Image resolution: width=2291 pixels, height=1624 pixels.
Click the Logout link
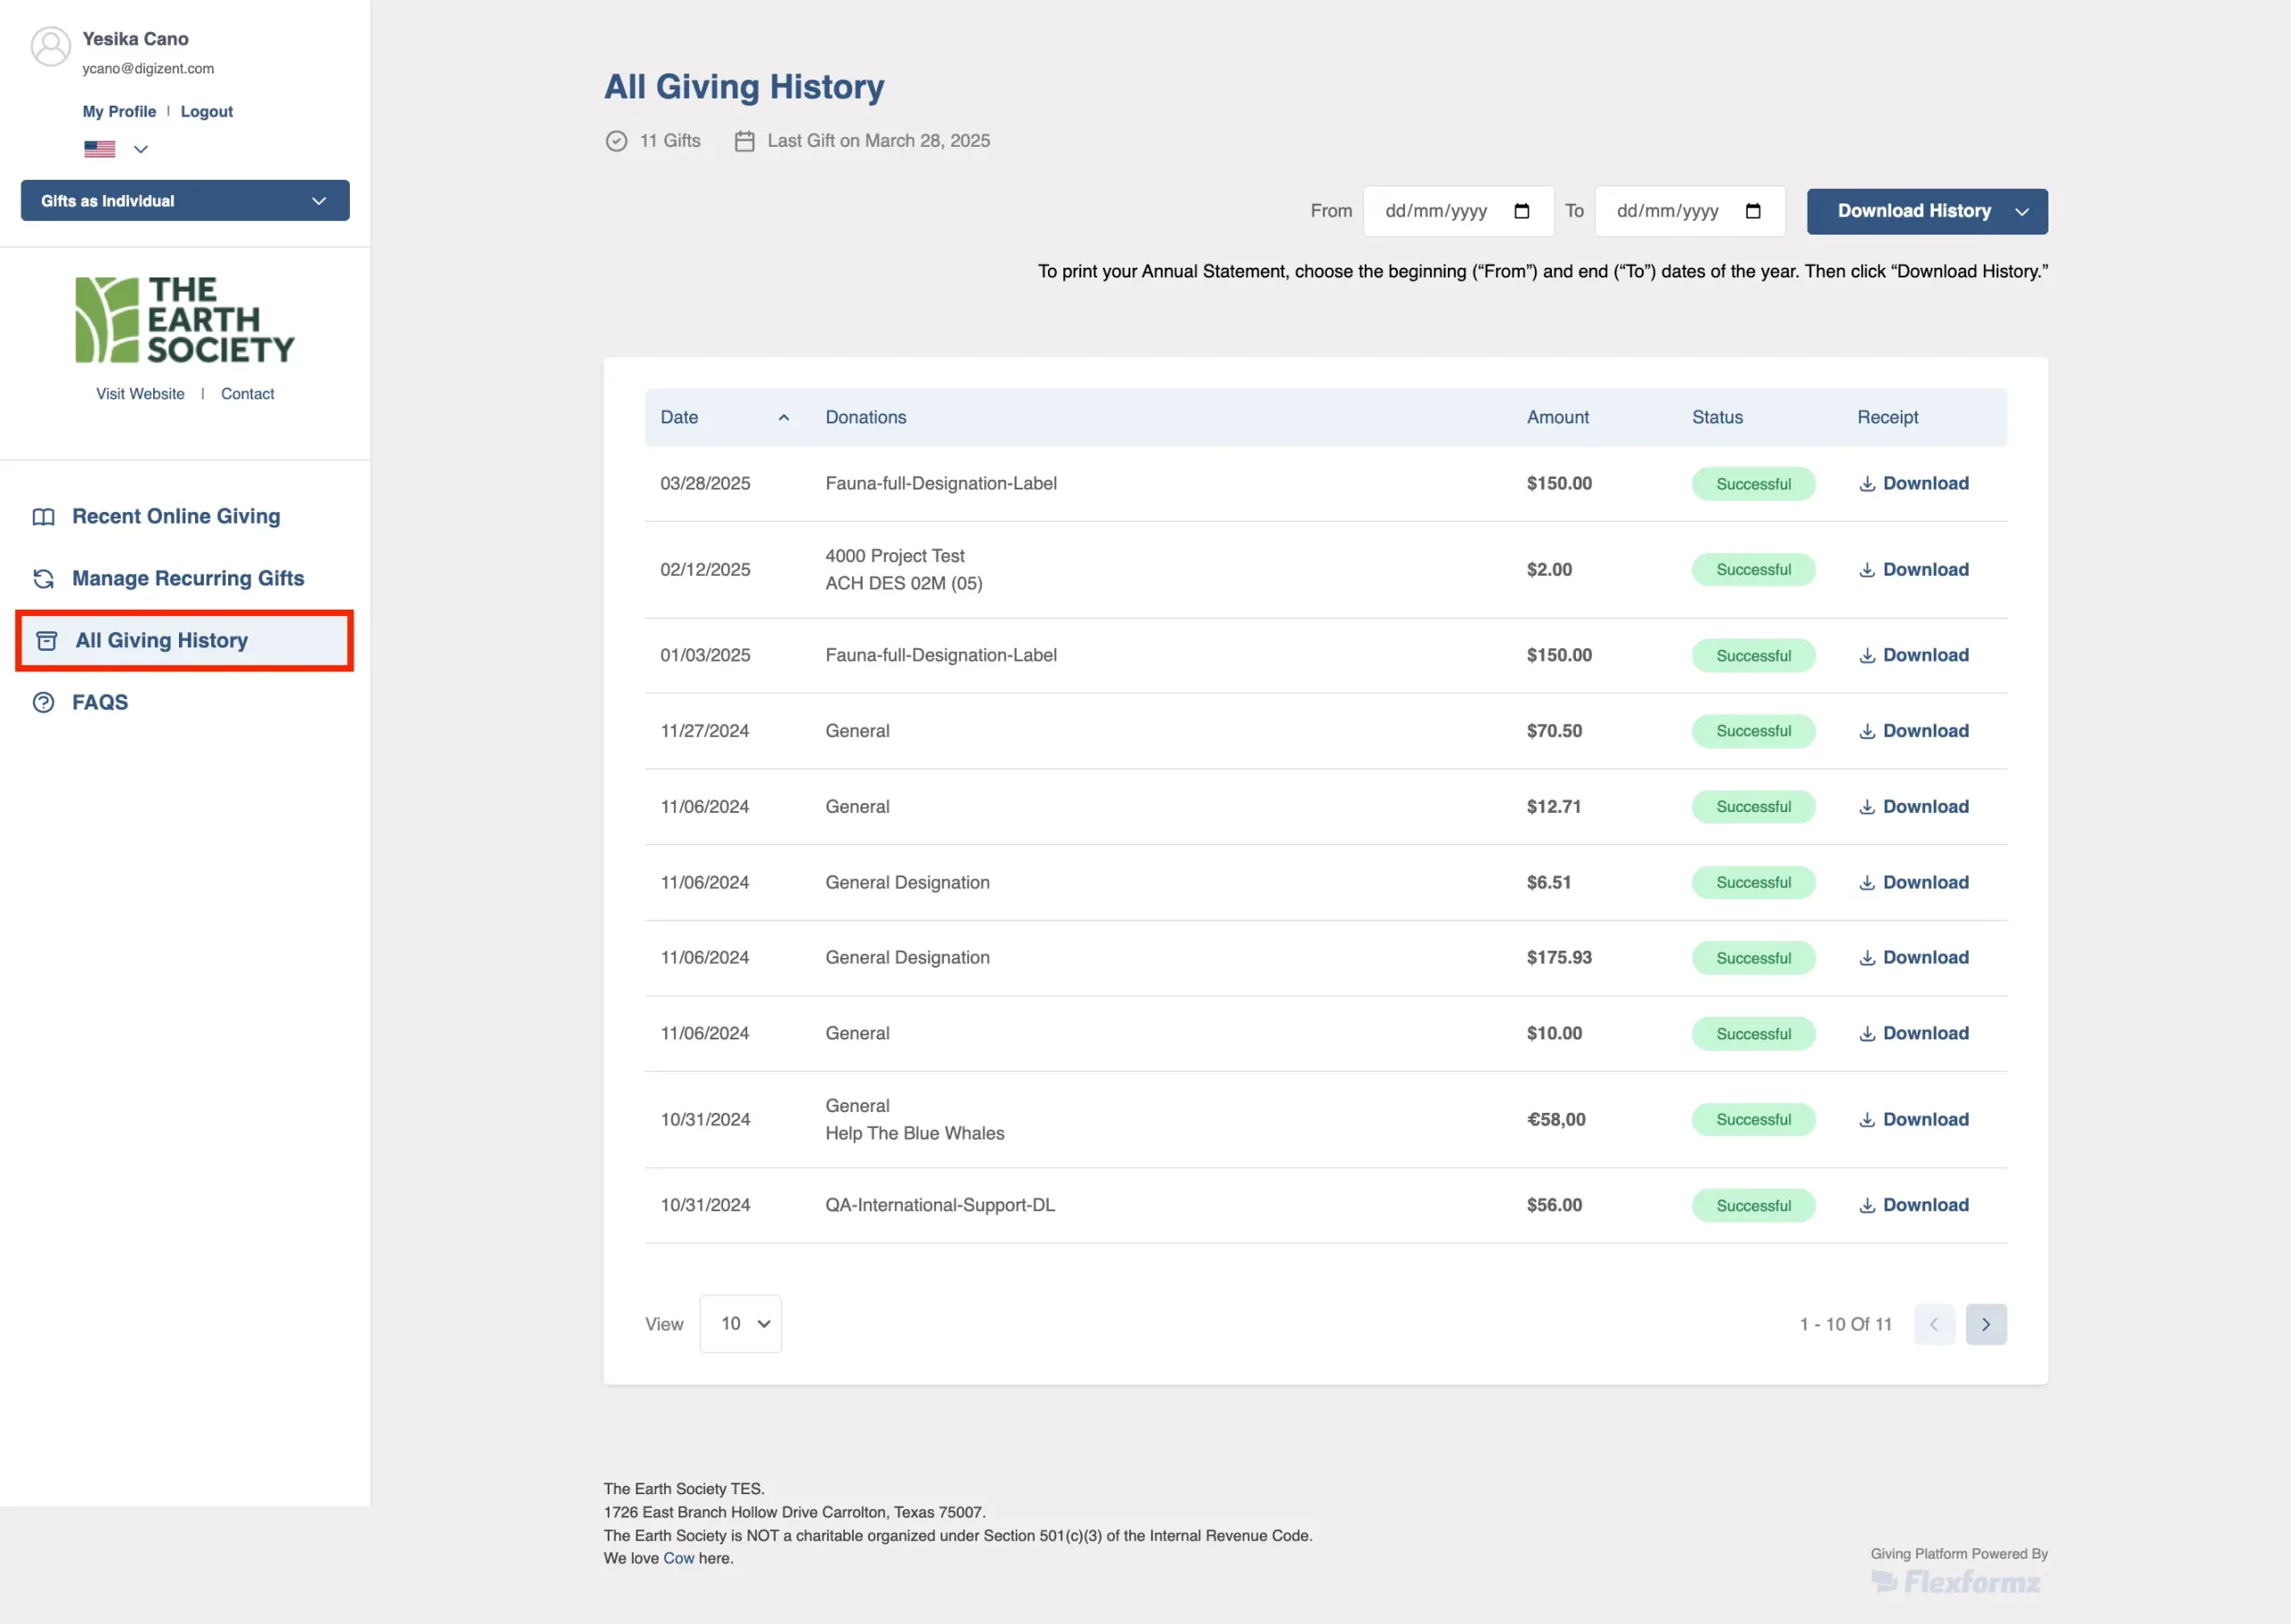[206, 112]
